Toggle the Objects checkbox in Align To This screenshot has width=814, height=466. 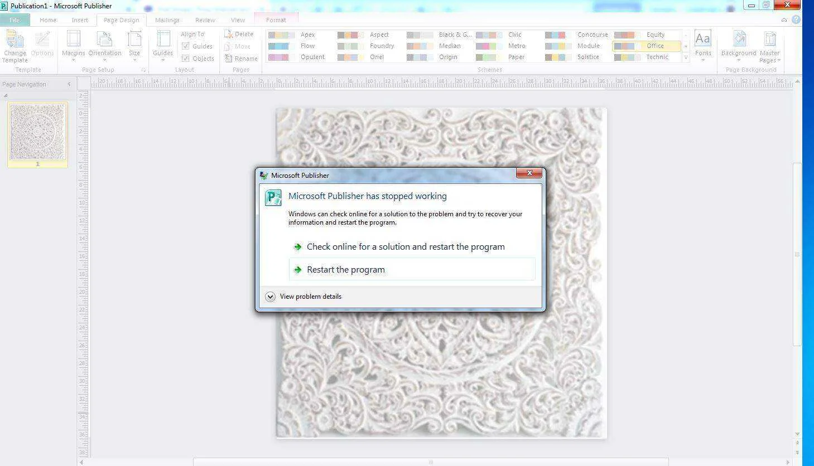coord(186,59)
